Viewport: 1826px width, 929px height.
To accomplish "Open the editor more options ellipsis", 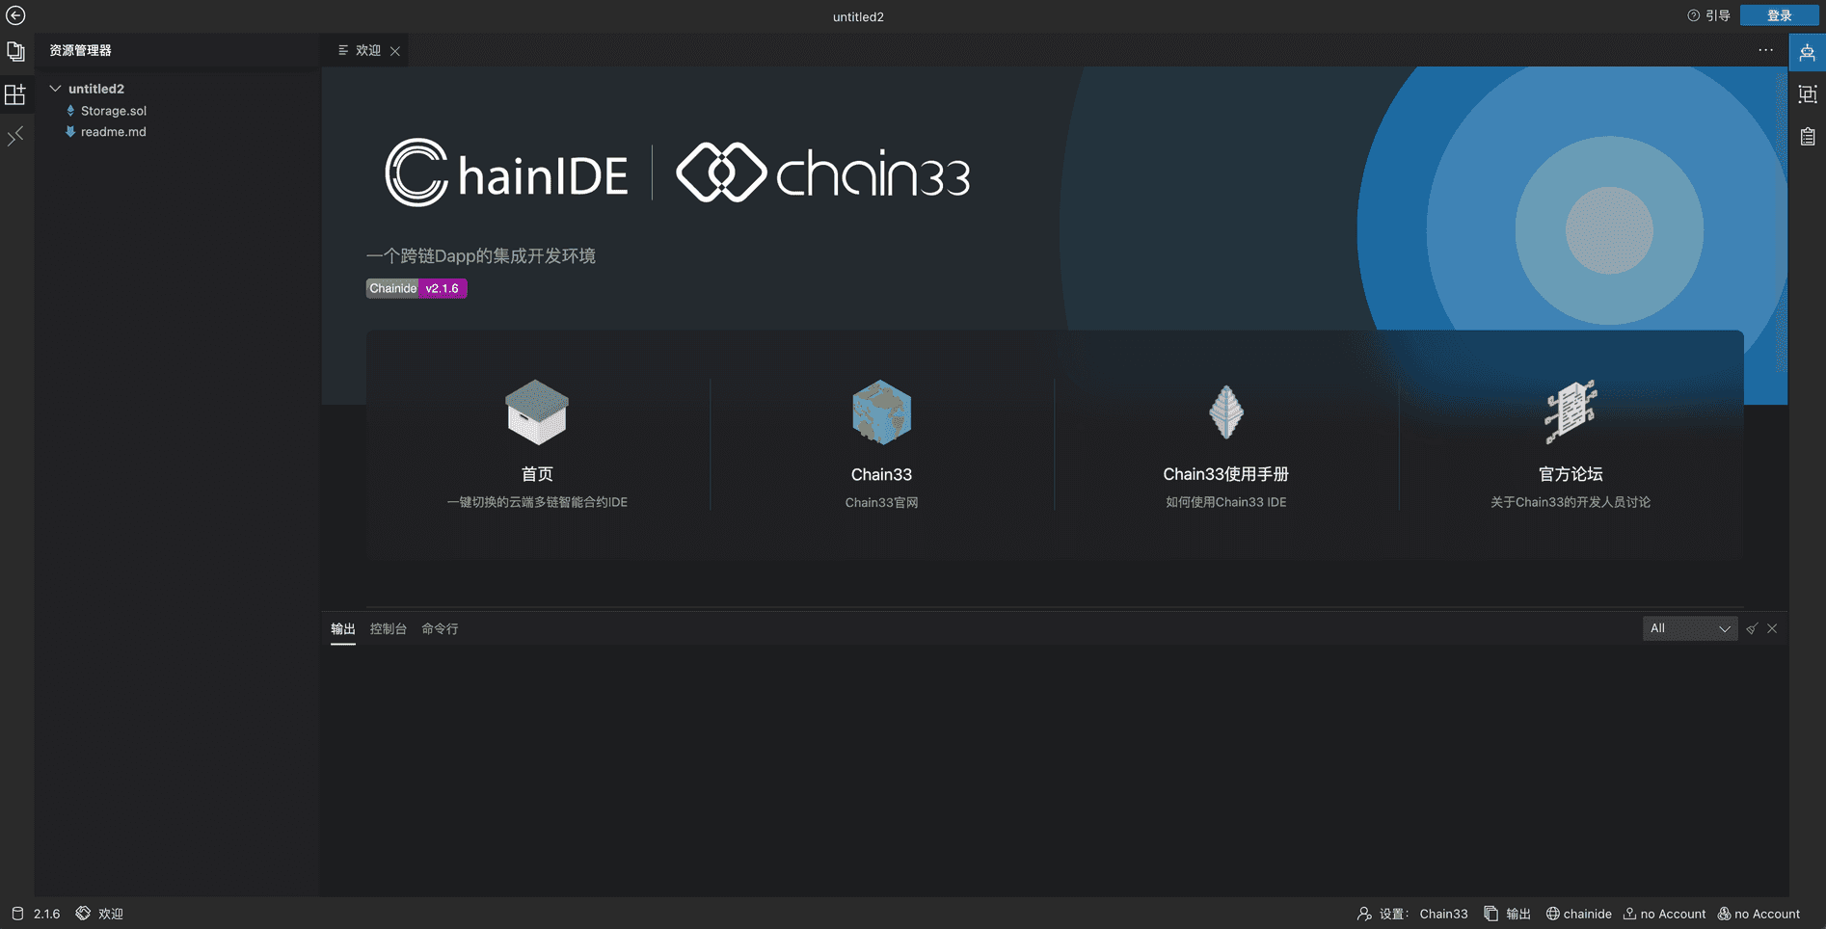I will pos(1765,50).
